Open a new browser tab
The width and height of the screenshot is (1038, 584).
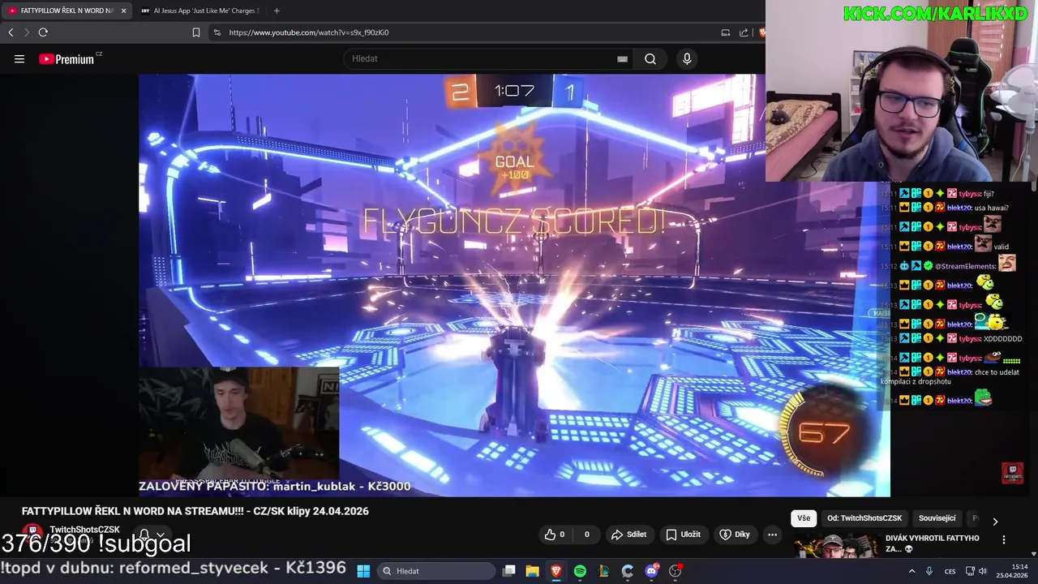tap(277, 11)
